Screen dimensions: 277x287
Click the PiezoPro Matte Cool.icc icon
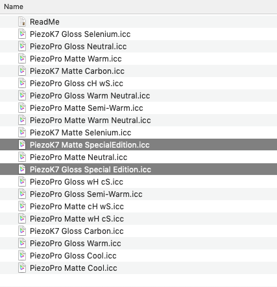pos(22,268)
